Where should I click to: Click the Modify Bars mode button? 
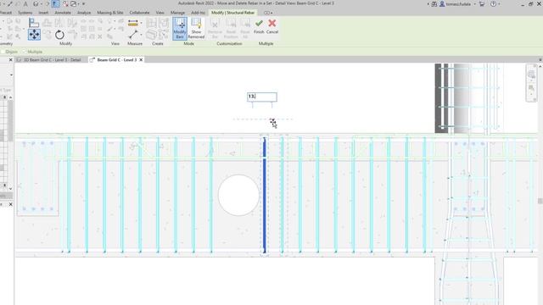pyautogui.click(x=180, y=28)
